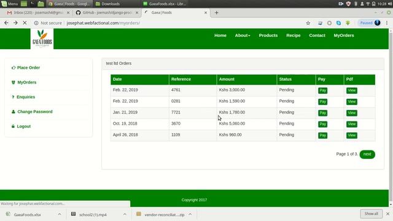
Task: Open a new browser tab
Action: click(217, 12)
